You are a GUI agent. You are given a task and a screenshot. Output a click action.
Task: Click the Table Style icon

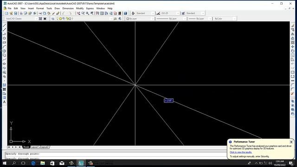point(183,13)
